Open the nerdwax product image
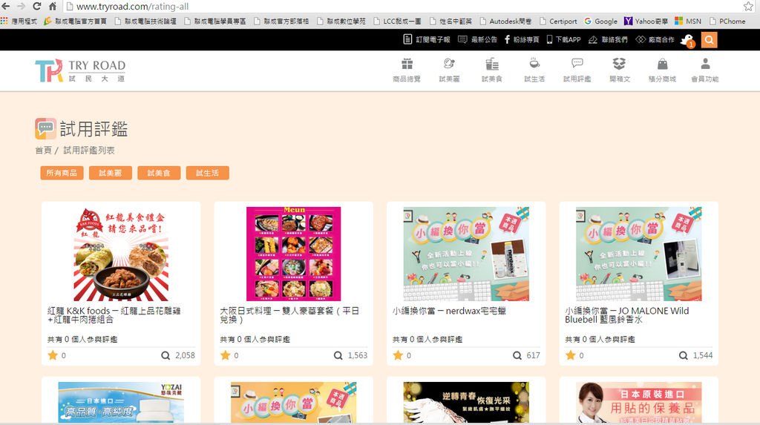 pyautogui.click(x=466, y=254)
